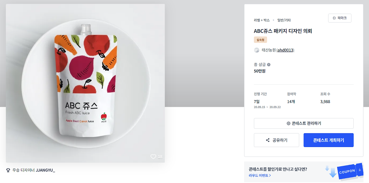Open winner designer JJANGYU_ profile

[45, 170]
